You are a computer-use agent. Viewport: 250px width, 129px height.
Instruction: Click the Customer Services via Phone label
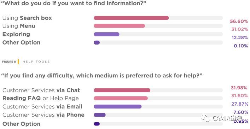click(43, 115)
